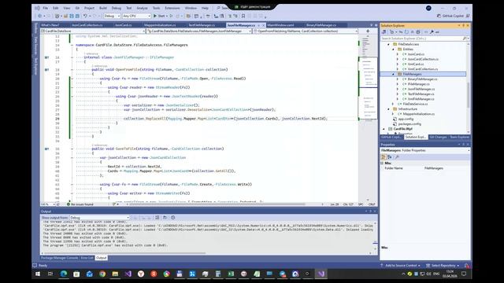Click Add to Source Control
The width and height of the screenshot is (504, 283).
pos(400,266)
